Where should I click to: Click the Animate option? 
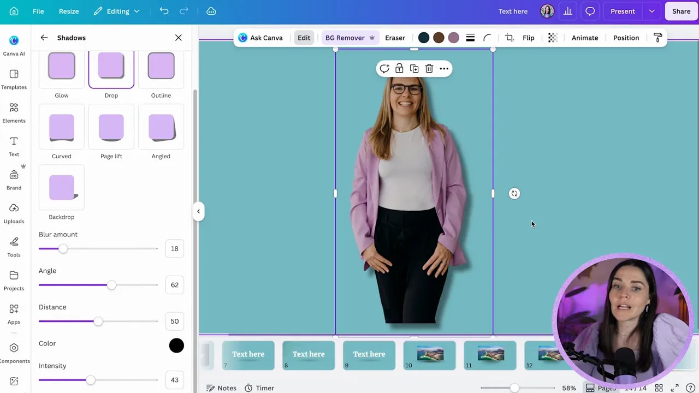[x=585, y=38]
